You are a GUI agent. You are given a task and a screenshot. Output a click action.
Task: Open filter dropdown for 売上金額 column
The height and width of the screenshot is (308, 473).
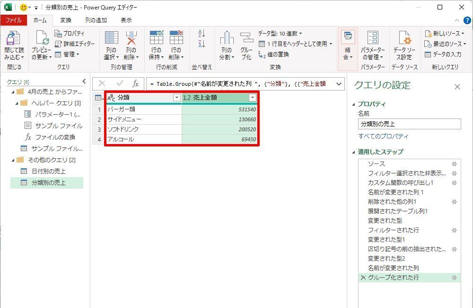pyautogui.click(x=253, y=98)
